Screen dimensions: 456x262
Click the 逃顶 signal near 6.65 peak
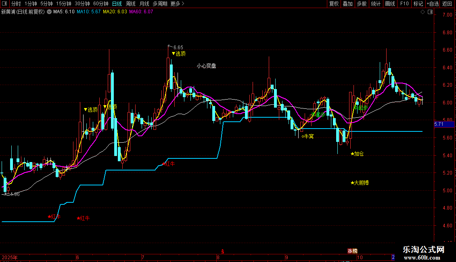[178, 54]
